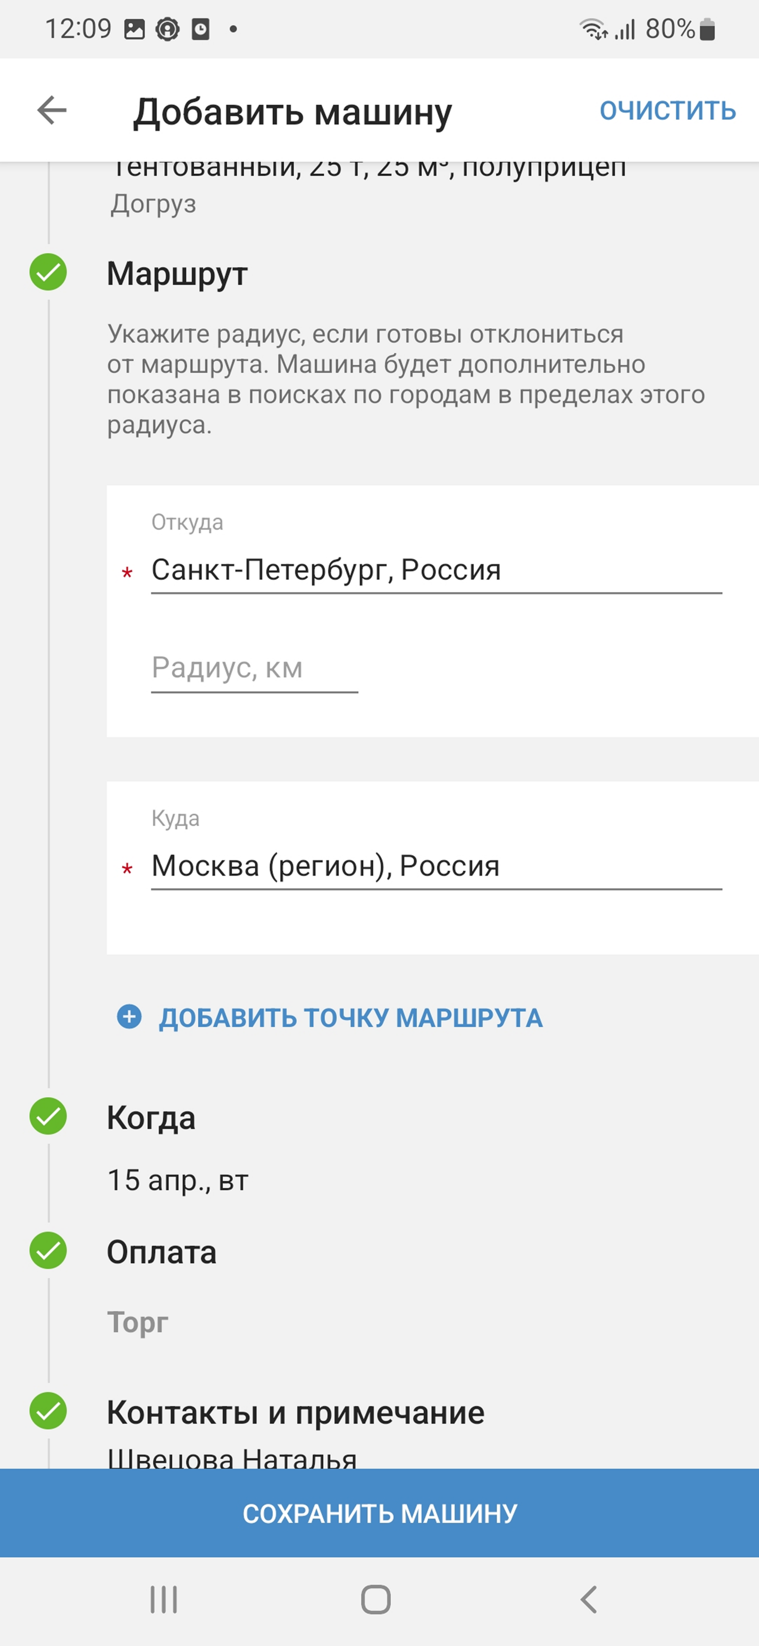
Task: Focus the Радиус, км input field
Action: [254, 668]
